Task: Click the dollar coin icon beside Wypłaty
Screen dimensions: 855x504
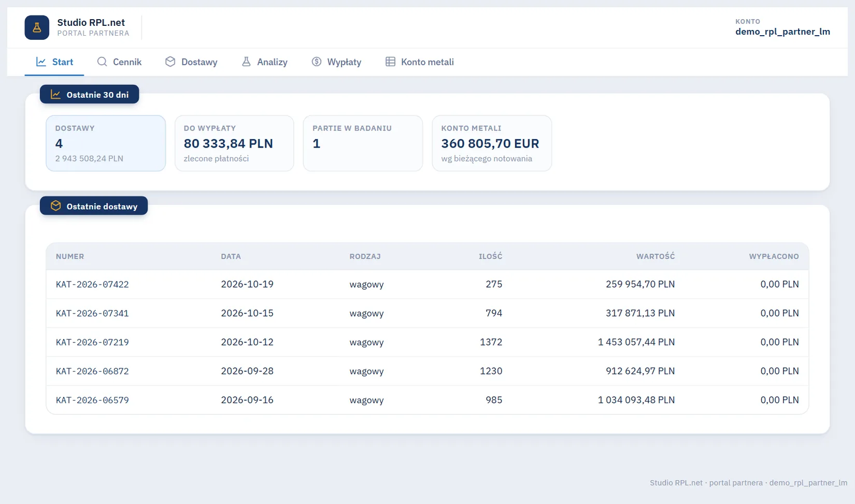Action: (317, 62)
